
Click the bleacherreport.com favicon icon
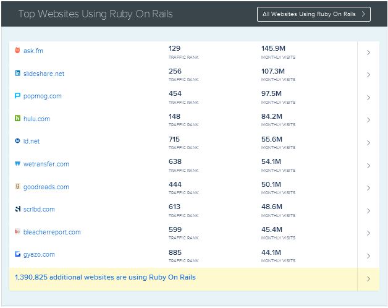coord(17,231)
